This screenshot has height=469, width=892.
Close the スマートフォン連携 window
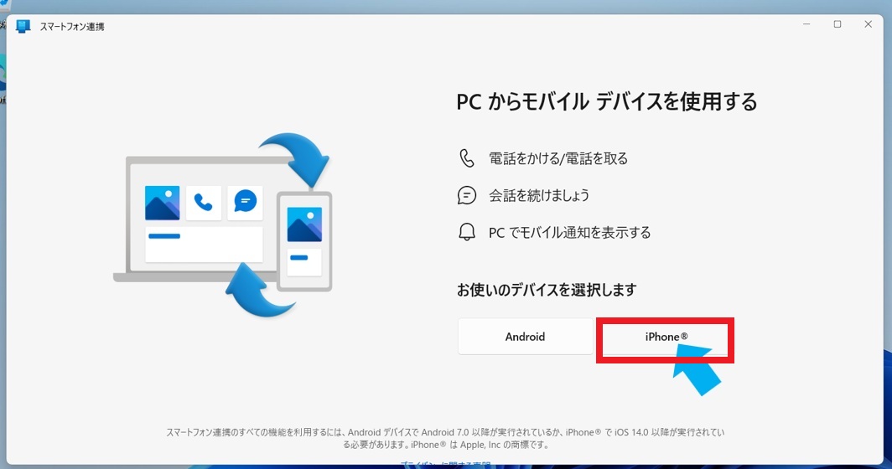[x=869, y=24]
